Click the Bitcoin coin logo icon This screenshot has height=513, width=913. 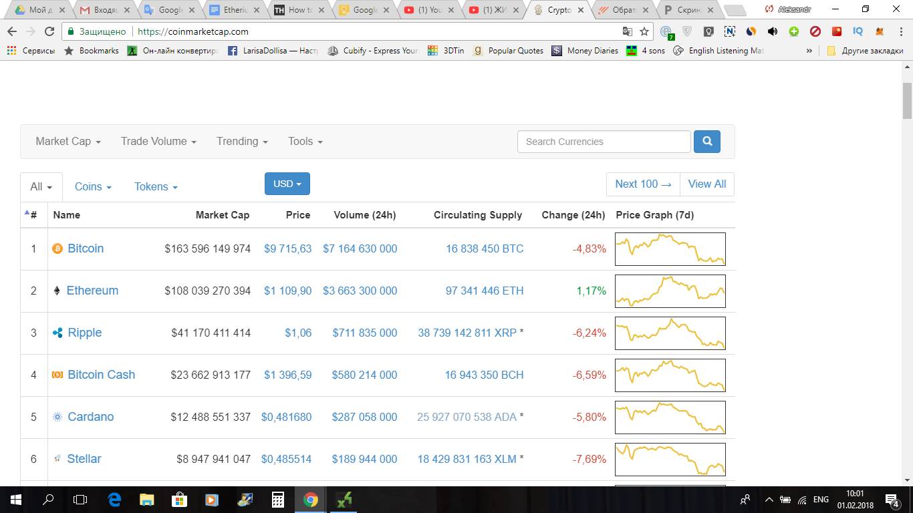coord(57,248)
